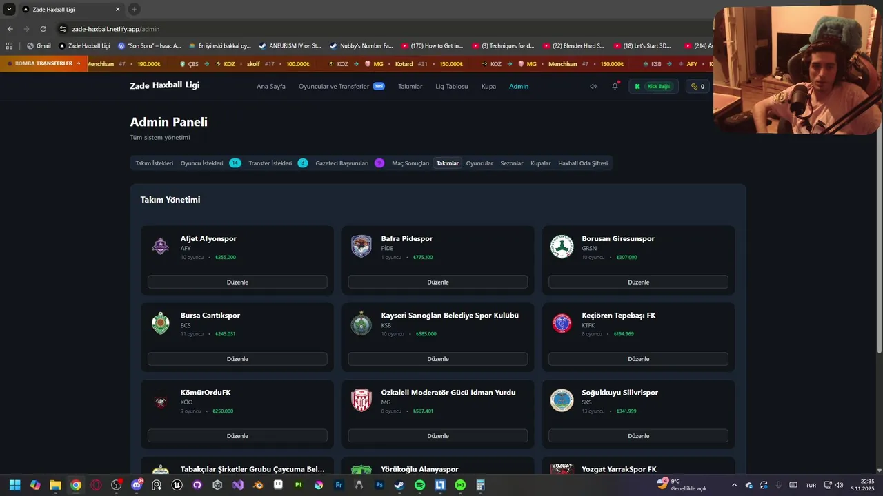
Task: Open the Sezonlar tab
Action: [x=512, y=163]
